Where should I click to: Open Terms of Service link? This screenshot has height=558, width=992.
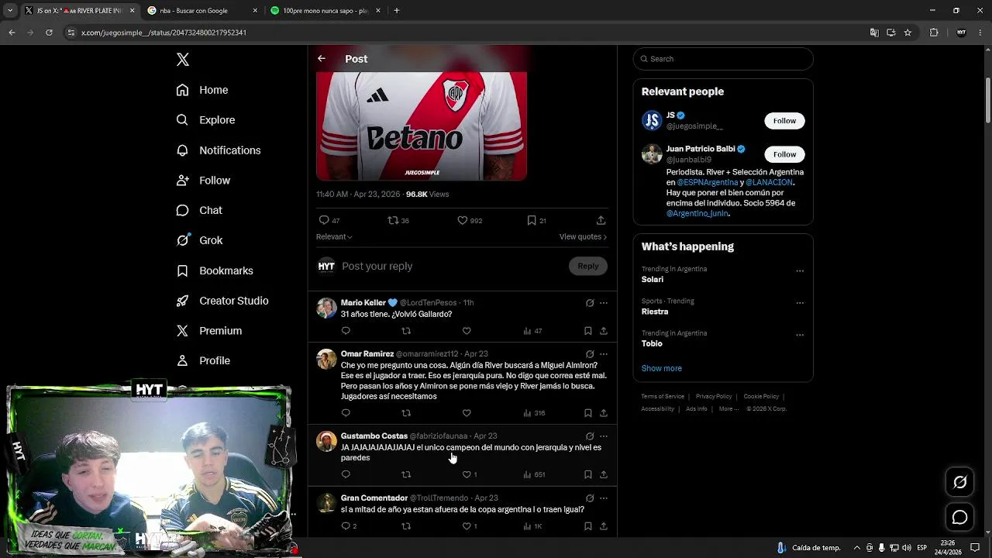coord(663,397)
